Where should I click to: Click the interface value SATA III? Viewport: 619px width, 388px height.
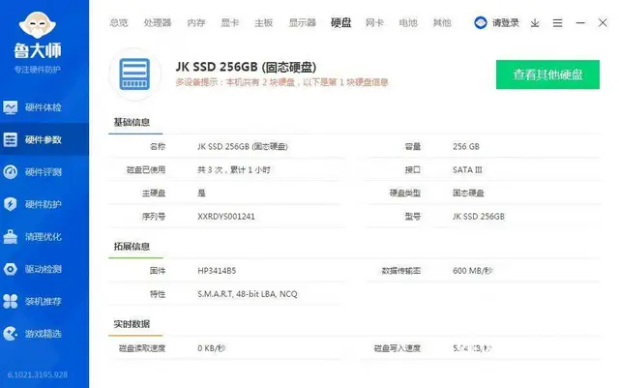(467, 170)
